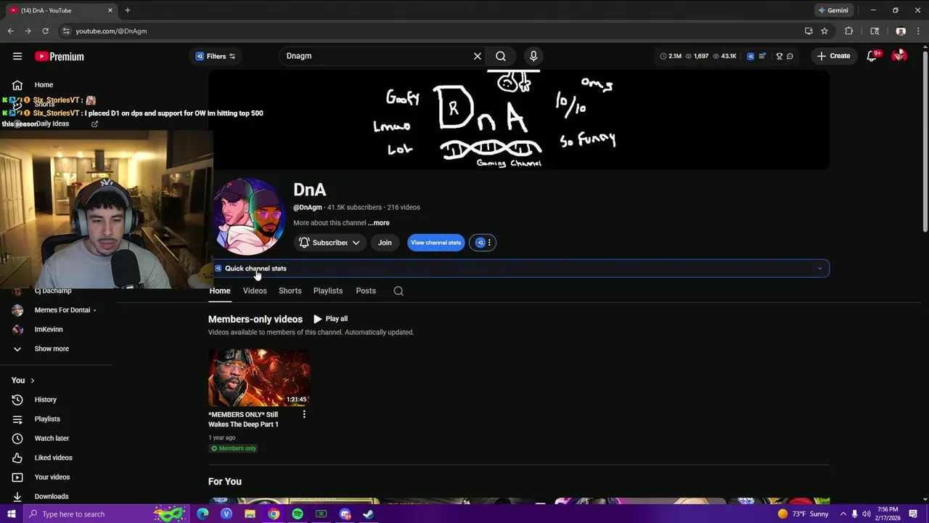Open the DnA channel avatar
Viewport: 929px width, 523px height.
[249, 216]
